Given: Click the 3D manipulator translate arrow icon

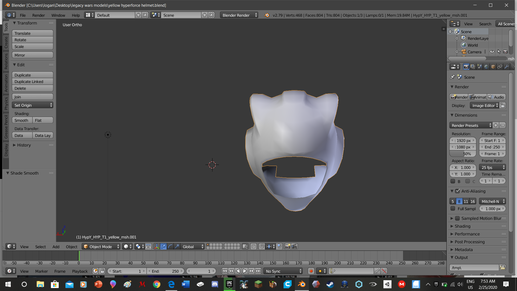Looking at the screenshot, I should tap(163, 247).
